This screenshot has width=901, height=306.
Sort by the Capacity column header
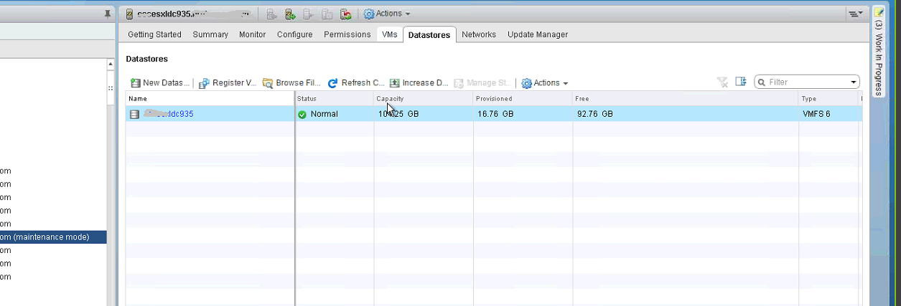point(424,99)
